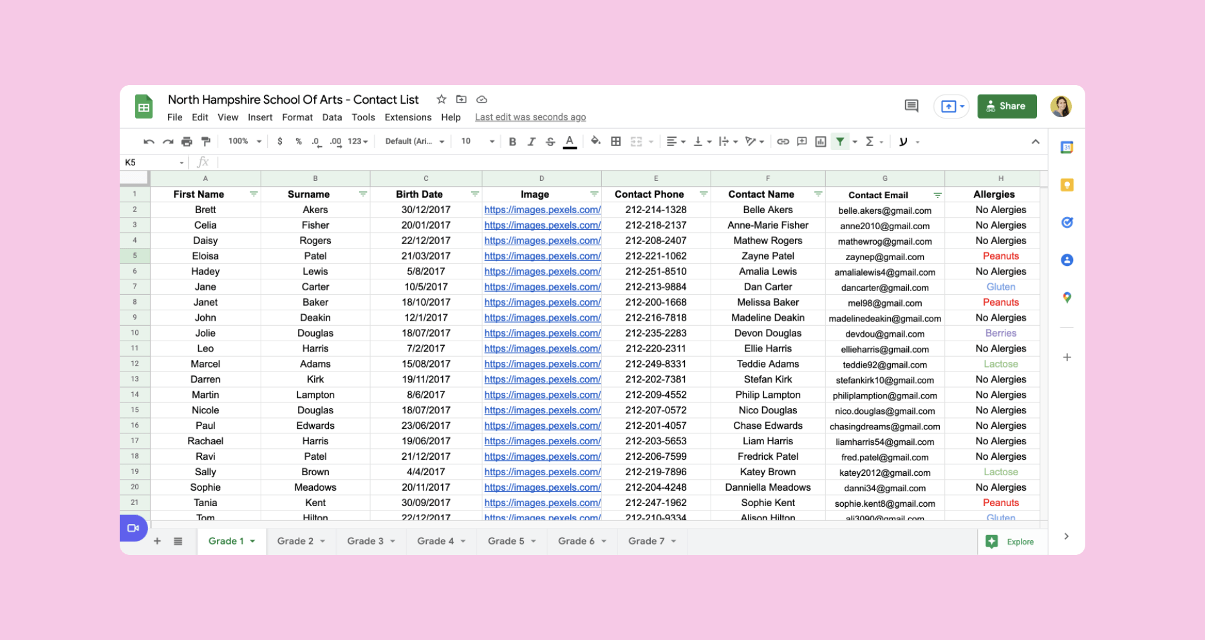1205x640 pixels.
Task: Insert comment toolbar icon
Action: [802, 142]
